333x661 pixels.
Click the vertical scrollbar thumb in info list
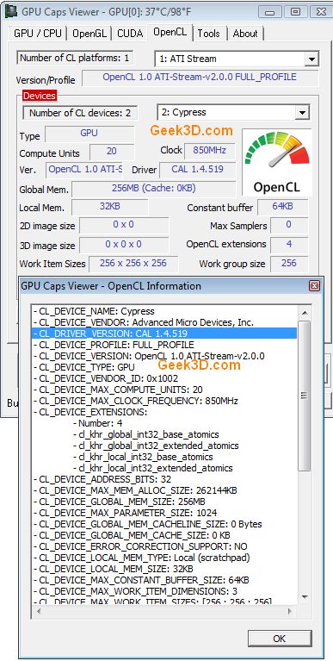click(x=304, y=396)
